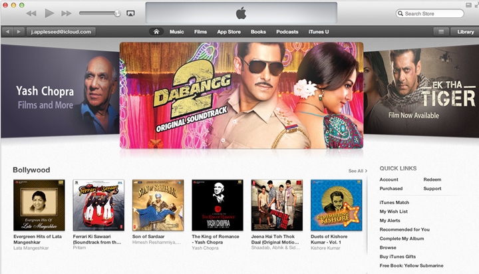
Task: Open My Wish List
Action: 393,211
